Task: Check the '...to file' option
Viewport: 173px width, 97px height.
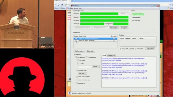Action: [x=78, y=64]
